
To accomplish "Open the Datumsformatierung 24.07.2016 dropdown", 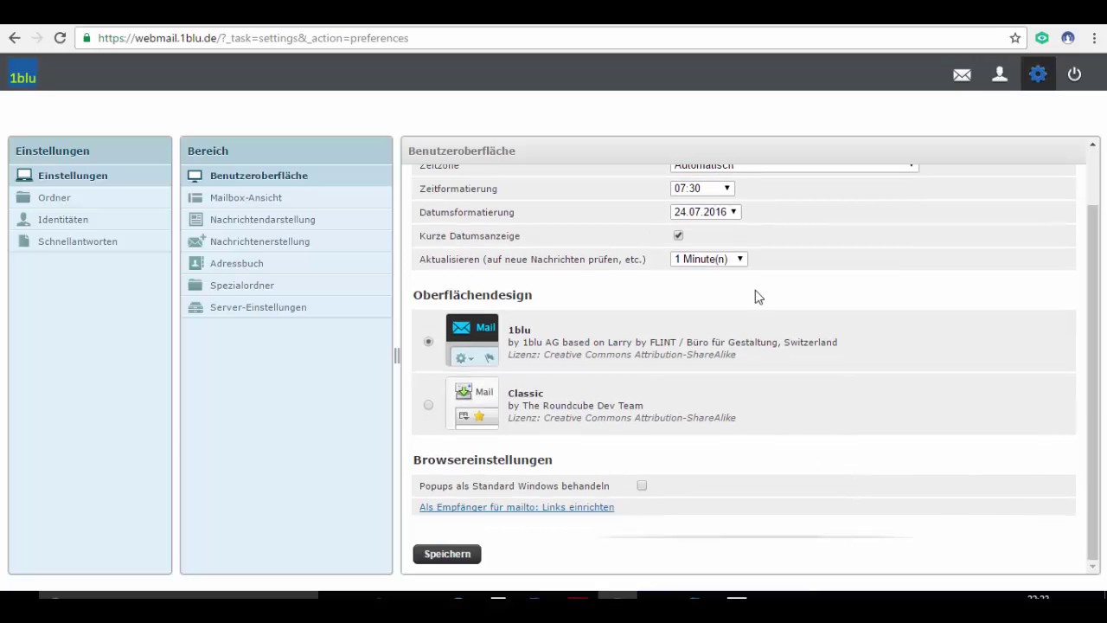I will coord(706,211).
